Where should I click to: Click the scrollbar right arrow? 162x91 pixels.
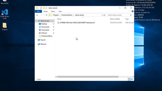coord(133,77)
